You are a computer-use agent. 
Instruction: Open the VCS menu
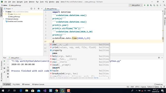[46, 2]
